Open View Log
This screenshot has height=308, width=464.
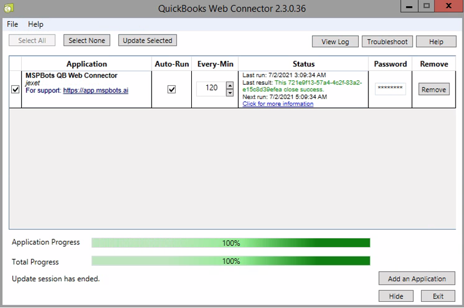(x=335, y=42)
